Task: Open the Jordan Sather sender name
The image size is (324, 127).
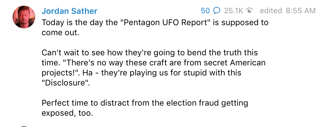Action: coord(70,11)
